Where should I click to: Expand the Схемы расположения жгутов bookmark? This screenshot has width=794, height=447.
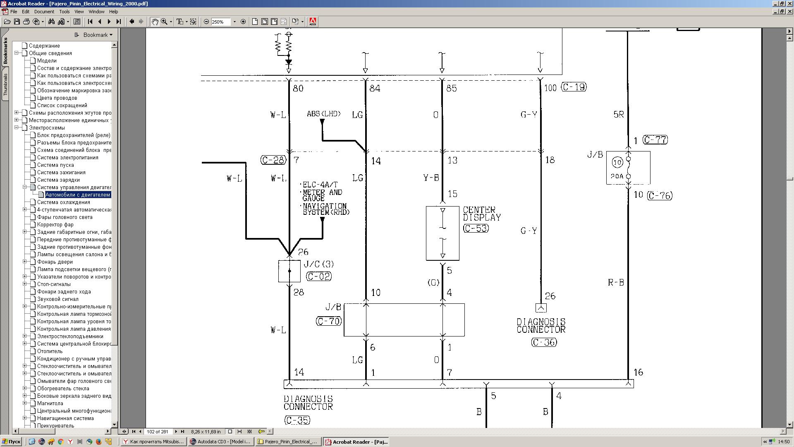17,113
